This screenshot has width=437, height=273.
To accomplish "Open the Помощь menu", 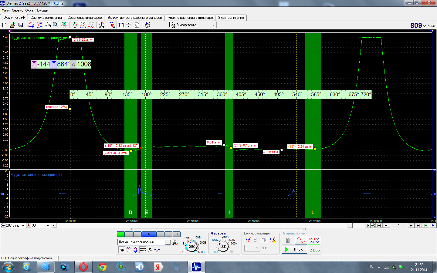I will tap(42, 10).
